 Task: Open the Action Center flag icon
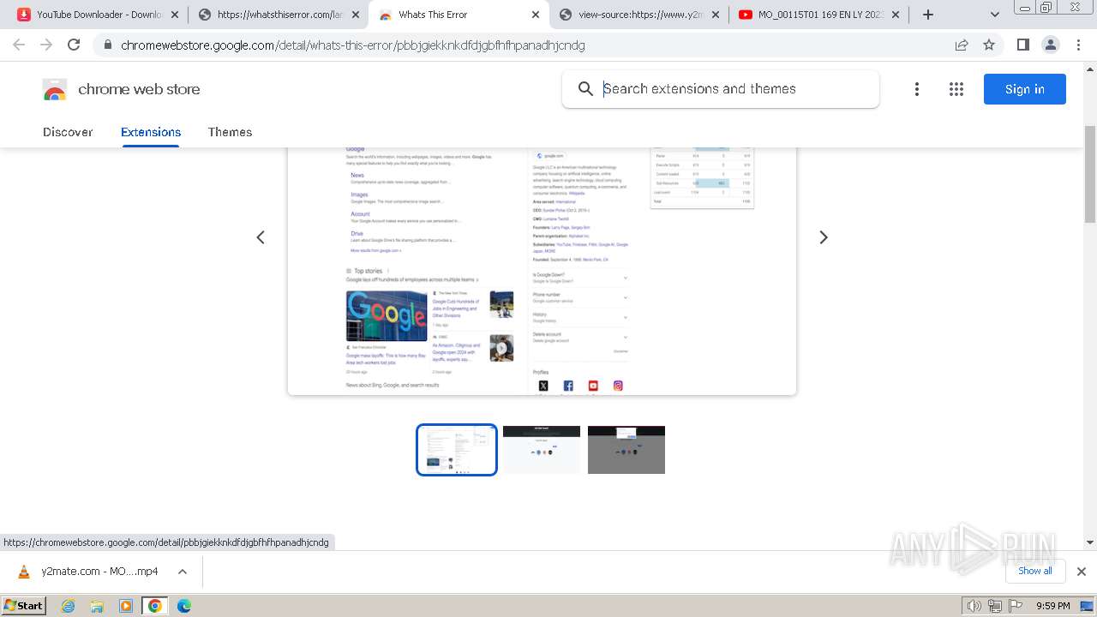click(x=1016, y=606)
